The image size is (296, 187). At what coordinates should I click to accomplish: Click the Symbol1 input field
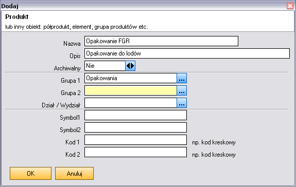point(135,115)
